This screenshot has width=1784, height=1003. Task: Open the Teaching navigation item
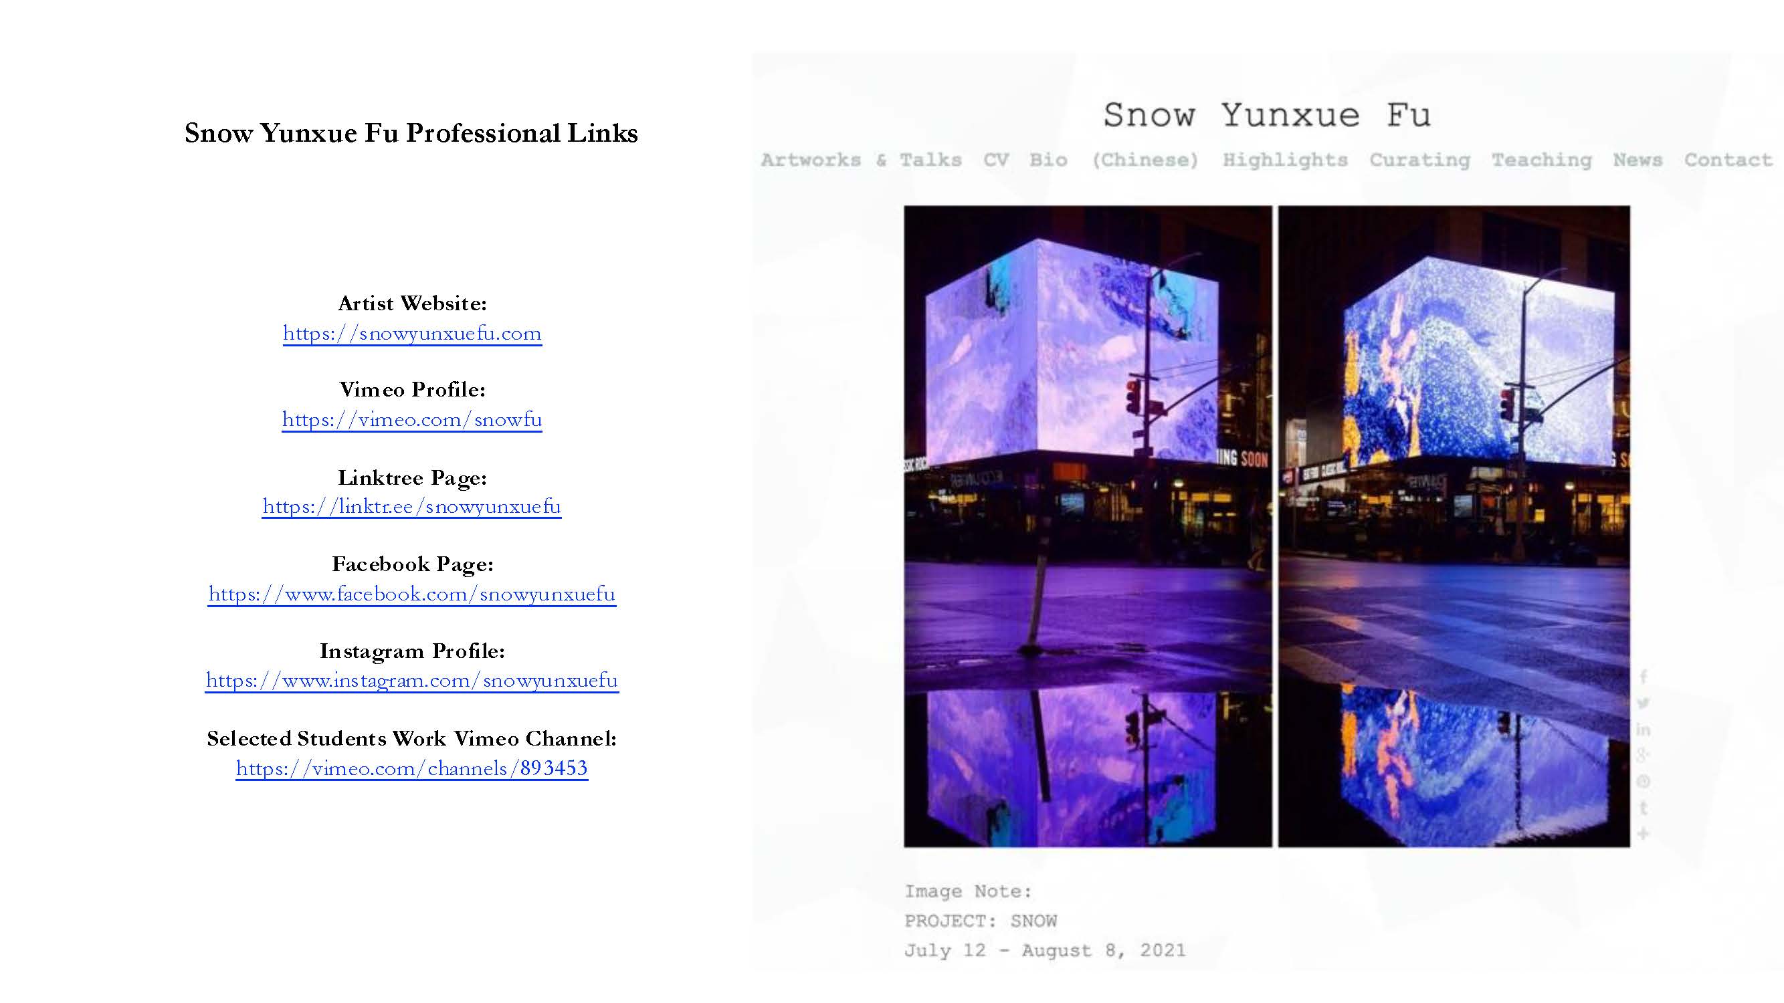point(1541,160)
